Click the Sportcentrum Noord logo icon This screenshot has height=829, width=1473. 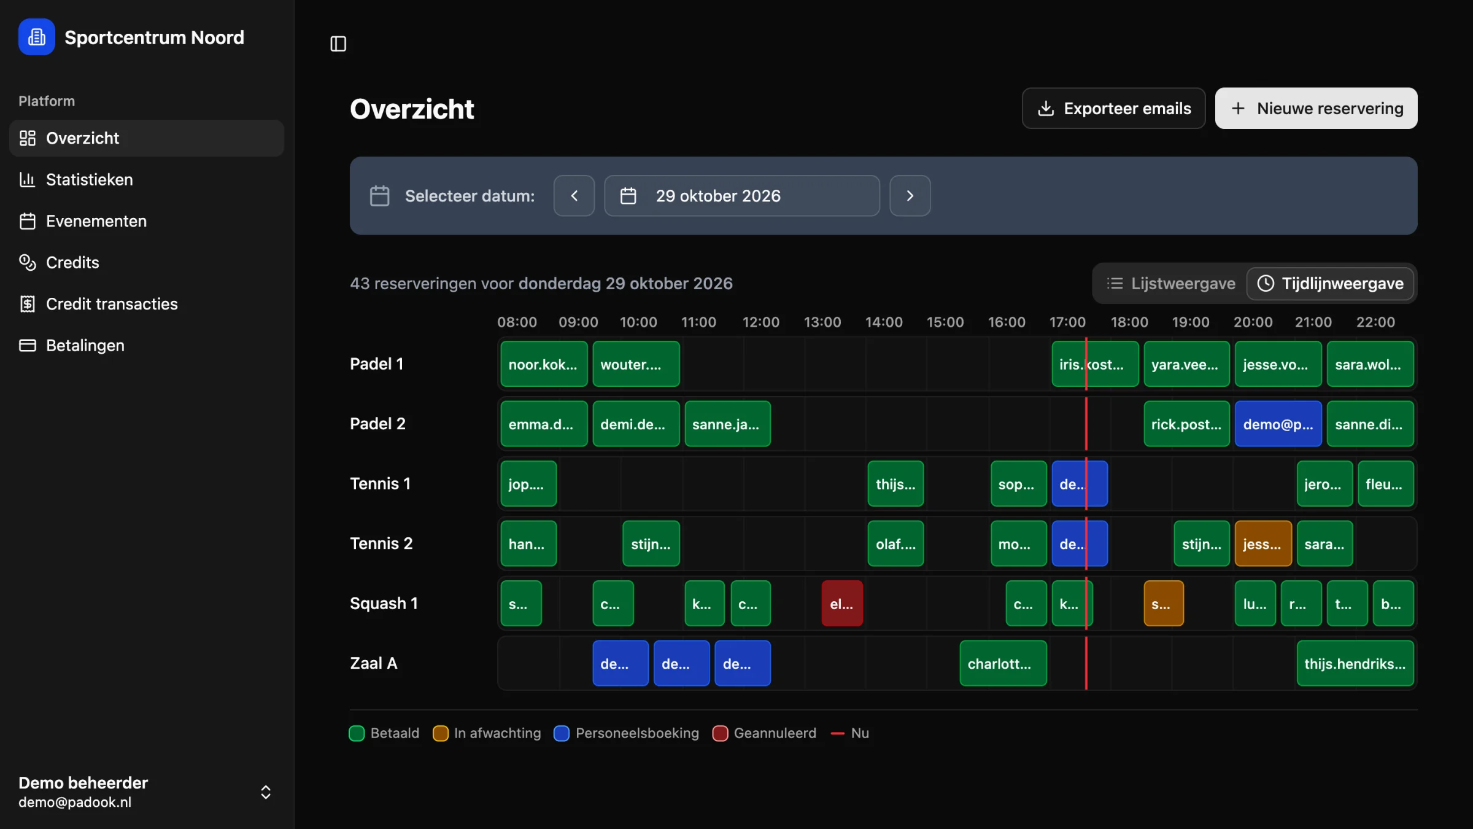(37, 37)
